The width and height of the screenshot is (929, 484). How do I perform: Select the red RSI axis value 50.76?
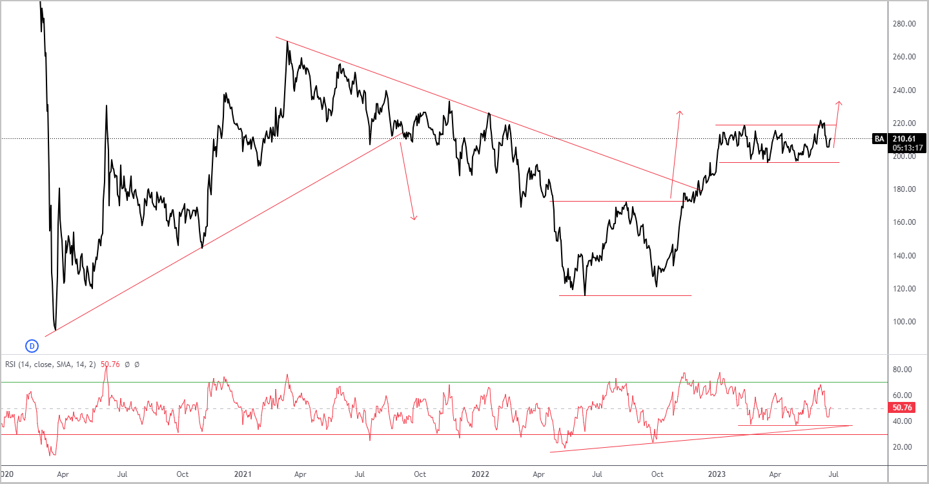point(903,408)
